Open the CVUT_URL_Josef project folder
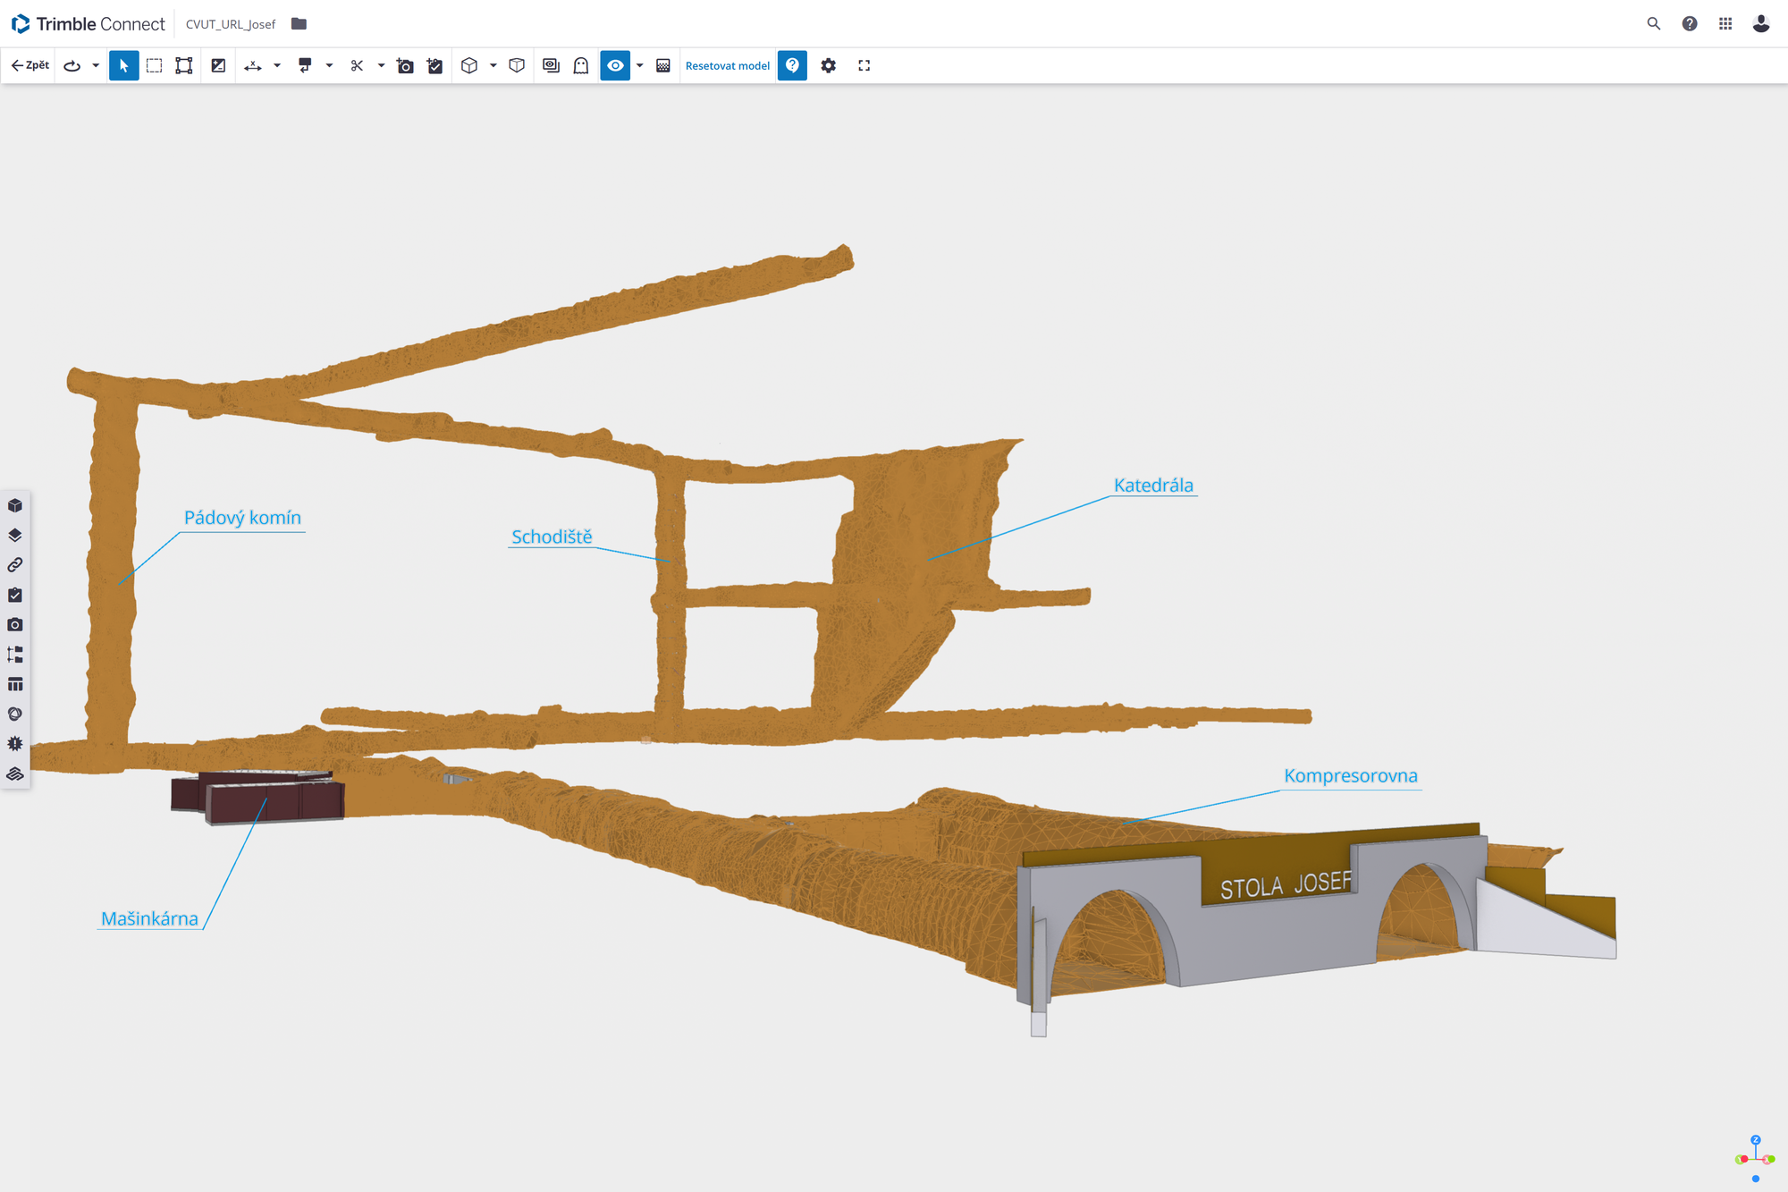Image resolution: width=1788 pixels, height=1192 pixels. click(299, 24)
